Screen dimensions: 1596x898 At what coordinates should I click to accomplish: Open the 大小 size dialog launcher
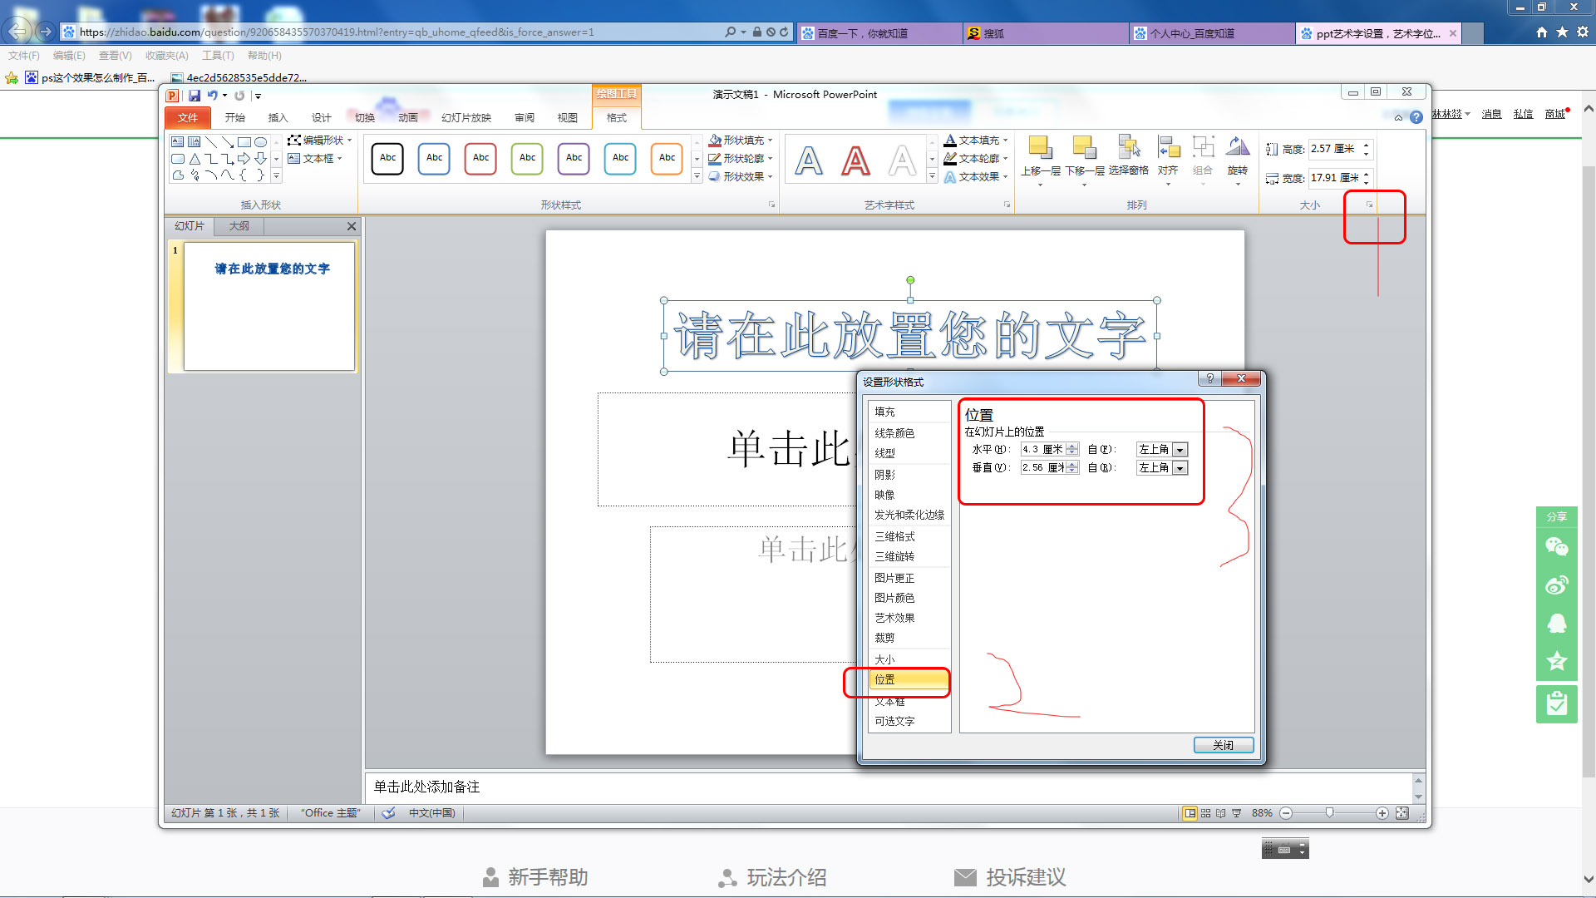tap(1368, 204)
